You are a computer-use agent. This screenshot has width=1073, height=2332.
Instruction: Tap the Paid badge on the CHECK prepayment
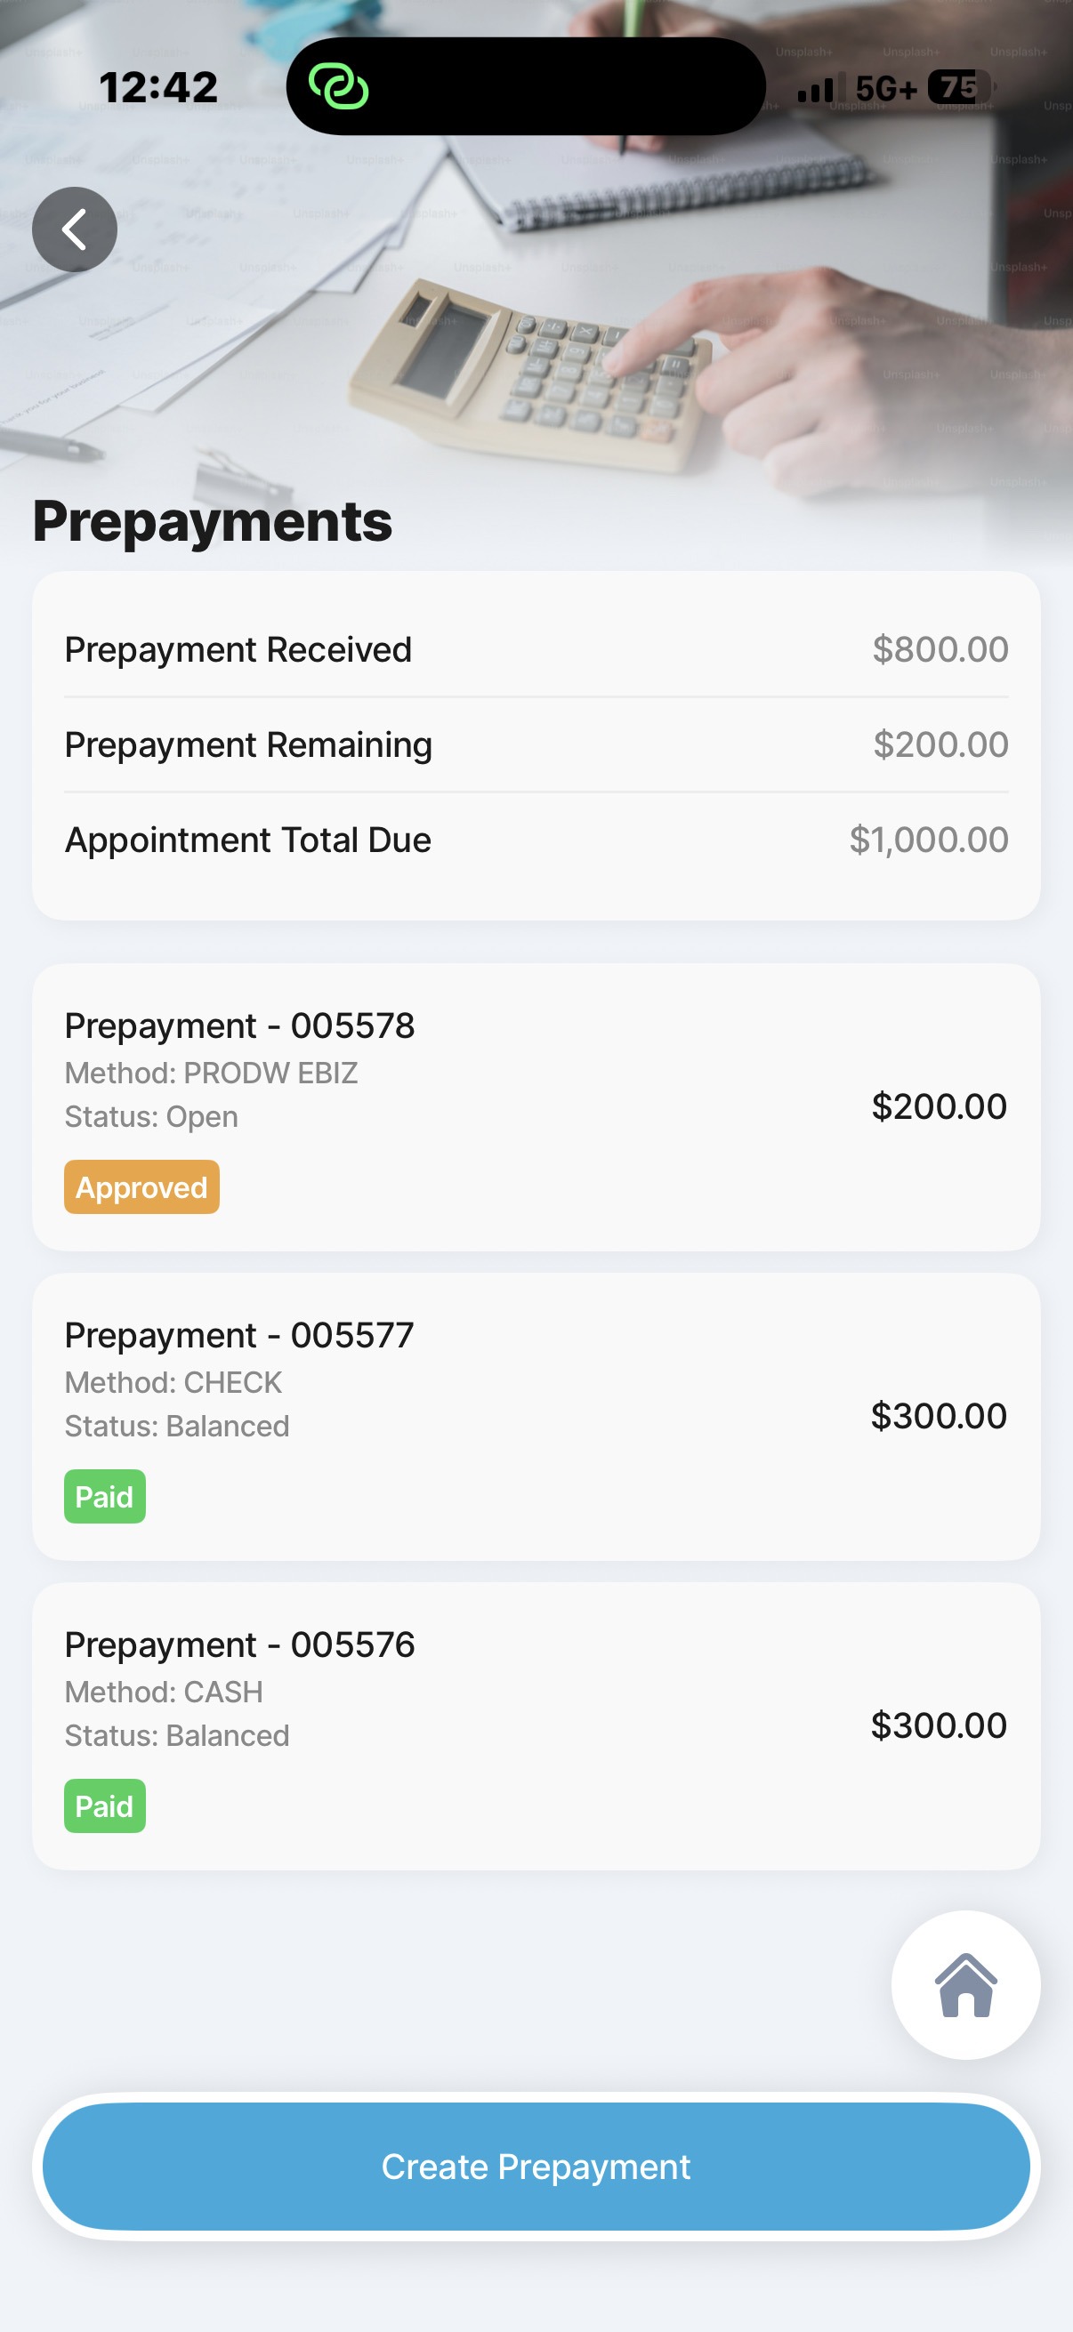104,1497
